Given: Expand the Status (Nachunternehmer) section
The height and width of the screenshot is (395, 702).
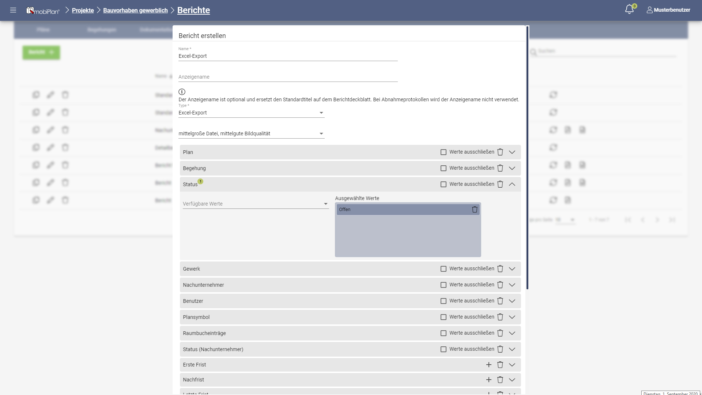Looking at the screenshot, I should (512, 349).
